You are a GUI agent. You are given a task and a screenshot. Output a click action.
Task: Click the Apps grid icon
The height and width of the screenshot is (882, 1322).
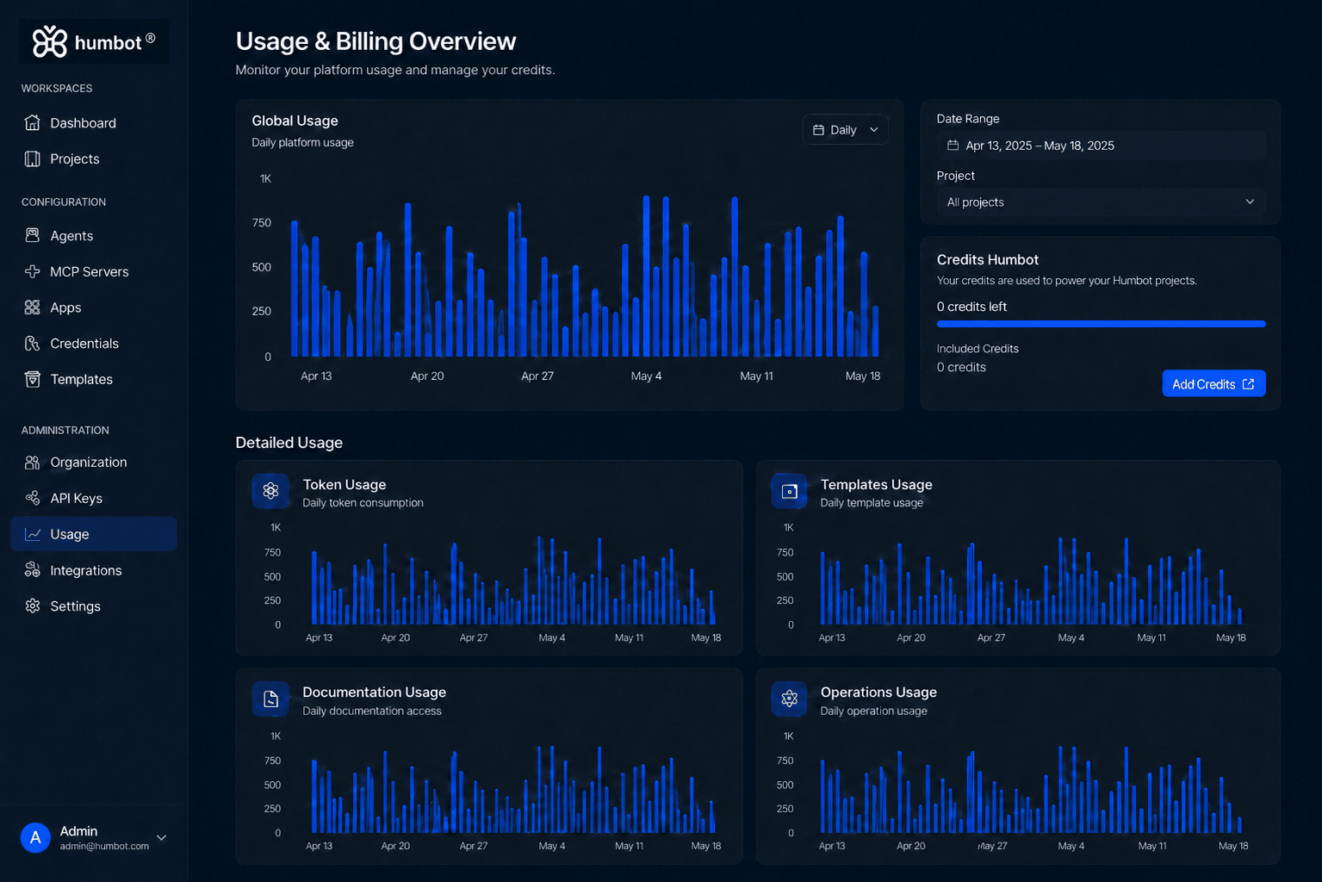click(x=33, y=307)
